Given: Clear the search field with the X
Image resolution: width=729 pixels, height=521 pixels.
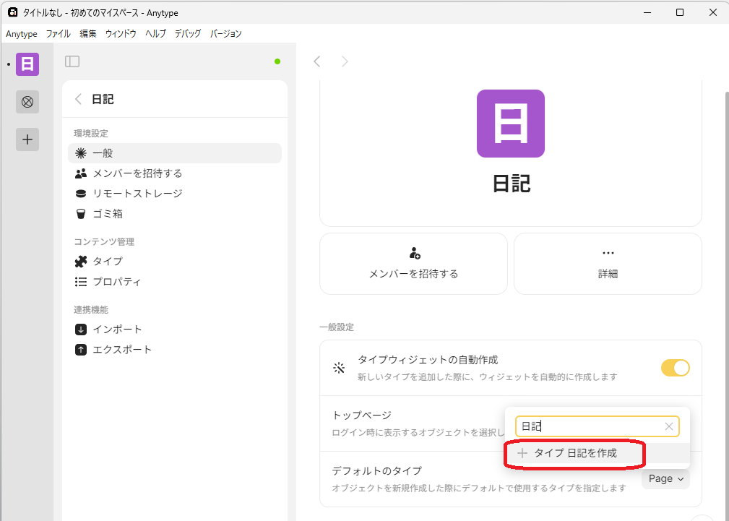Looking at the screenshot, I should [668, 426].
